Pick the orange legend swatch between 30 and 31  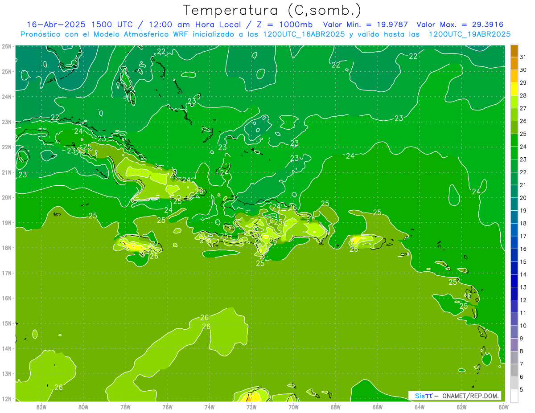point(514,64)
